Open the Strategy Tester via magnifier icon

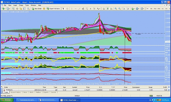tap(28, 9)
